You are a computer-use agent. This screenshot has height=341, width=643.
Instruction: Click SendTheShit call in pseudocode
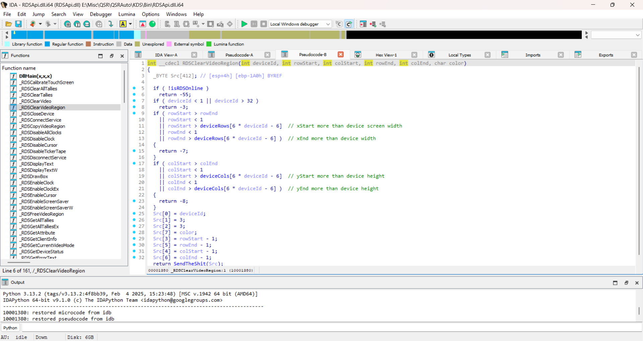point(190,264)
